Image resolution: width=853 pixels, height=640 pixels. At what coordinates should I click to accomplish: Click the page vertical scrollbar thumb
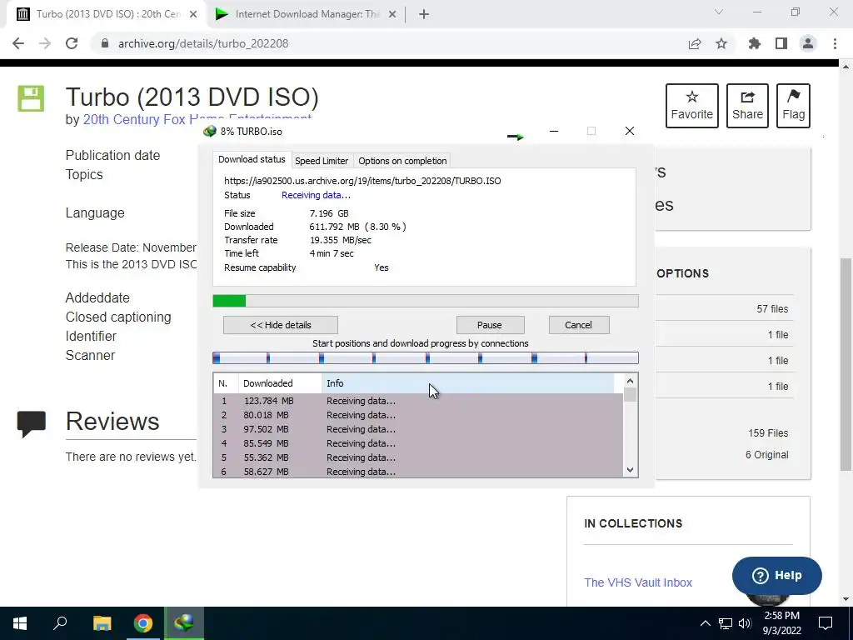click(846, 365)
